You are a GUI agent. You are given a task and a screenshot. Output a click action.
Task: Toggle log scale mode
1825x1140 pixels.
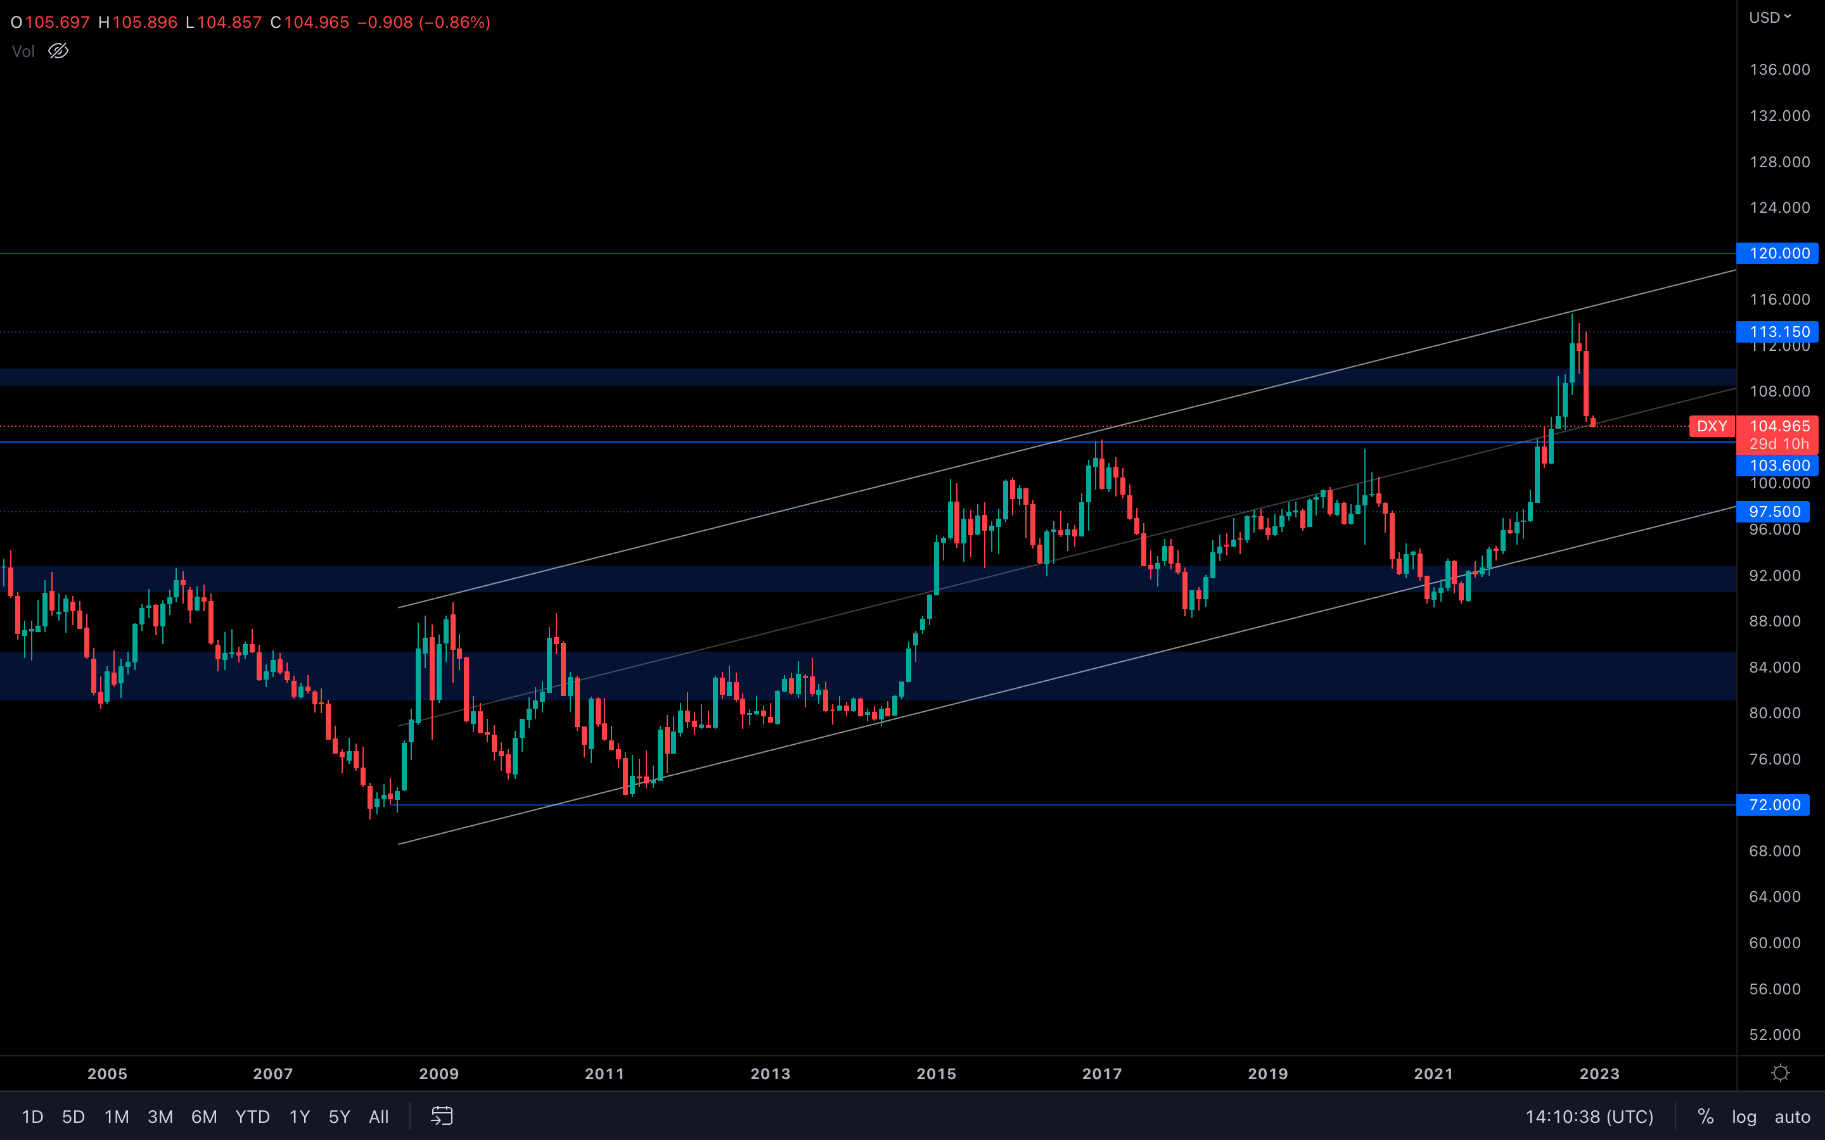click(1743, 1117)
